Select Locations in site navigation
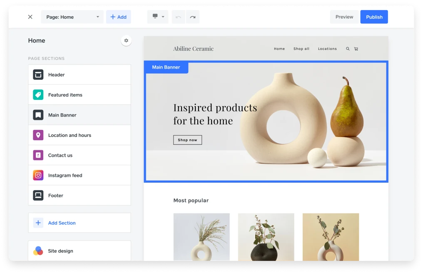This screenshot has height=273, width=423. pyautogui.click(x=327, y=49)
